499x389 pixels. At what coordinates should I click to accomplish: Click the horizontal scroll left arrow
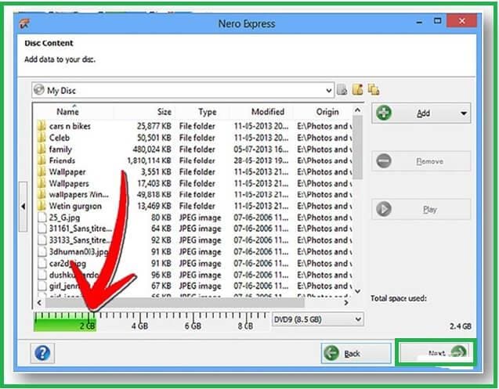coord(39,303)
